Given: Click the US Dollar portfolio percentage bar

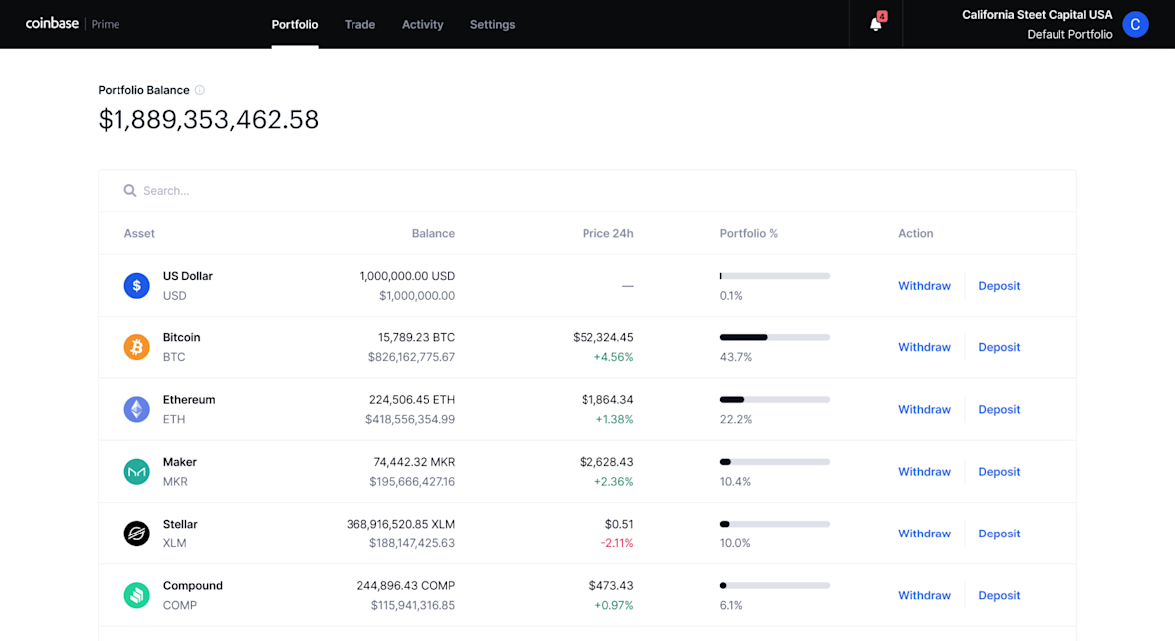Looking at the screenshot, I should (775, 276).
